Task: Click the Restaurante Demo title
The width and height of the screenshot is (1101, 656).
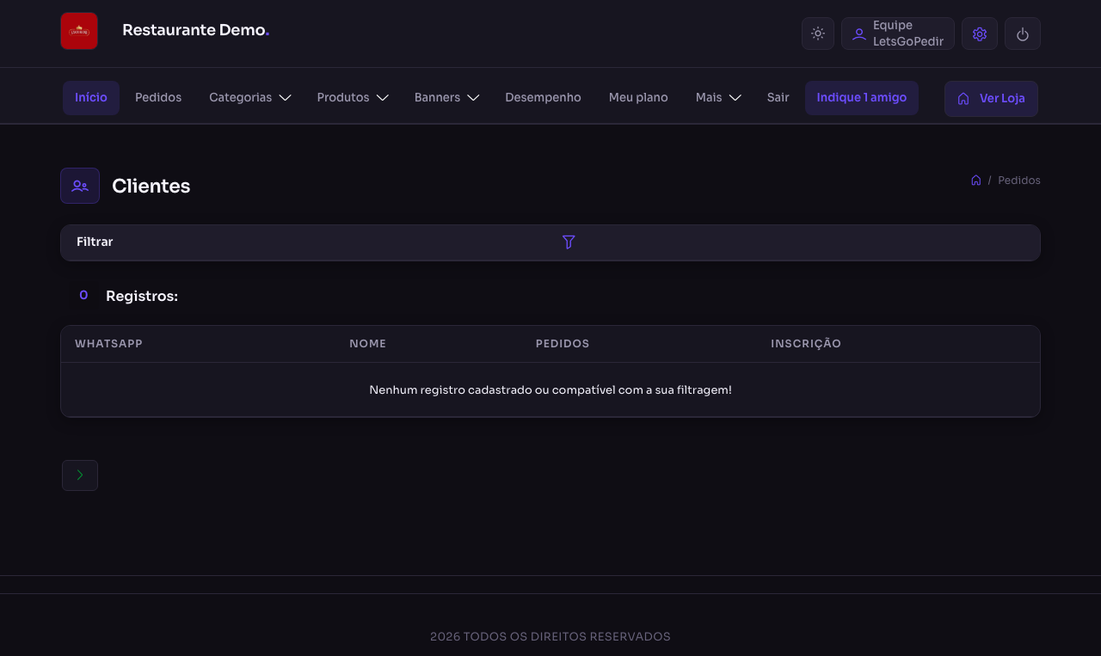Action: tap(196, 30)
